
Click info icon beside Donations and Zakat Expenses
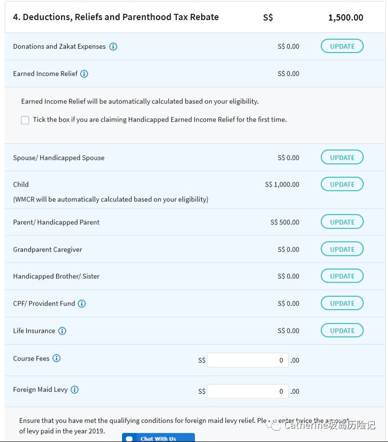[113, 47]
